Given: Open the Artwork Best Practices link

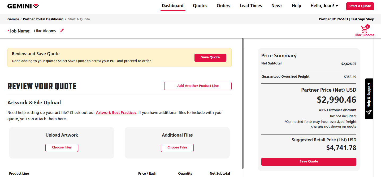Looking at the screenshot, I should pos(116,113).
